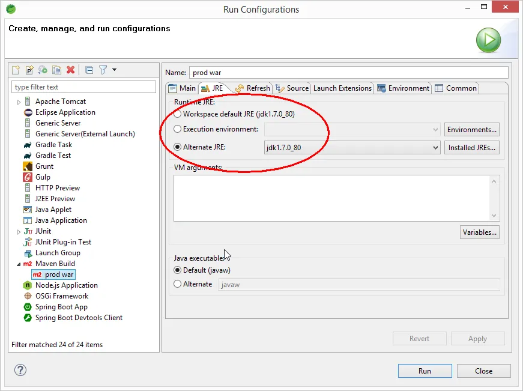
Task: Select Apache Tomcat server icon
Action: point(28,102)
